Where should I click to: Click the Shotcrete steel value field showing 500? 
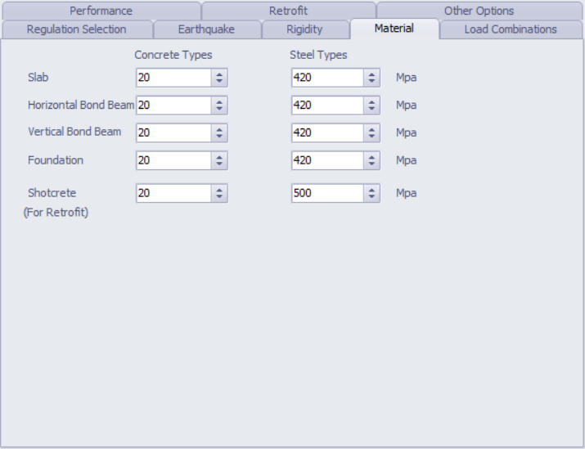pyautogui.click(x=327, y=193)
